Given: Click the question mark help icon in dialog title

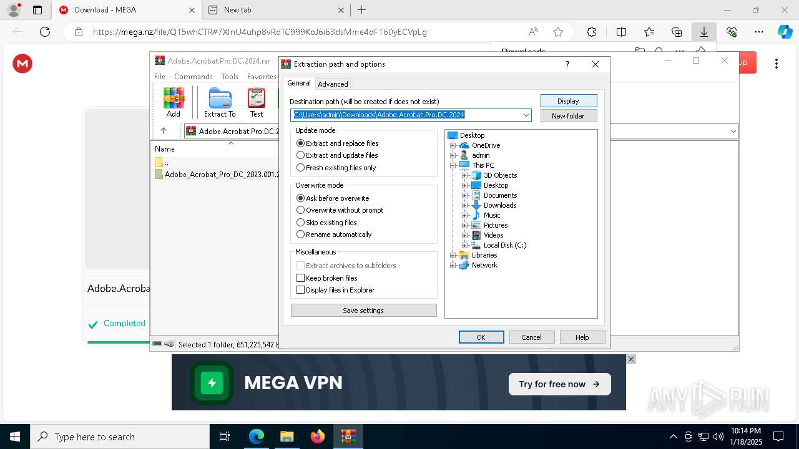Looking at the screenshot, I should tap(567, 64).
